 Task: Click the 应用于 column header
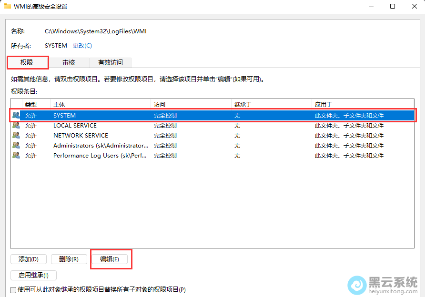[x=362, y=104]
